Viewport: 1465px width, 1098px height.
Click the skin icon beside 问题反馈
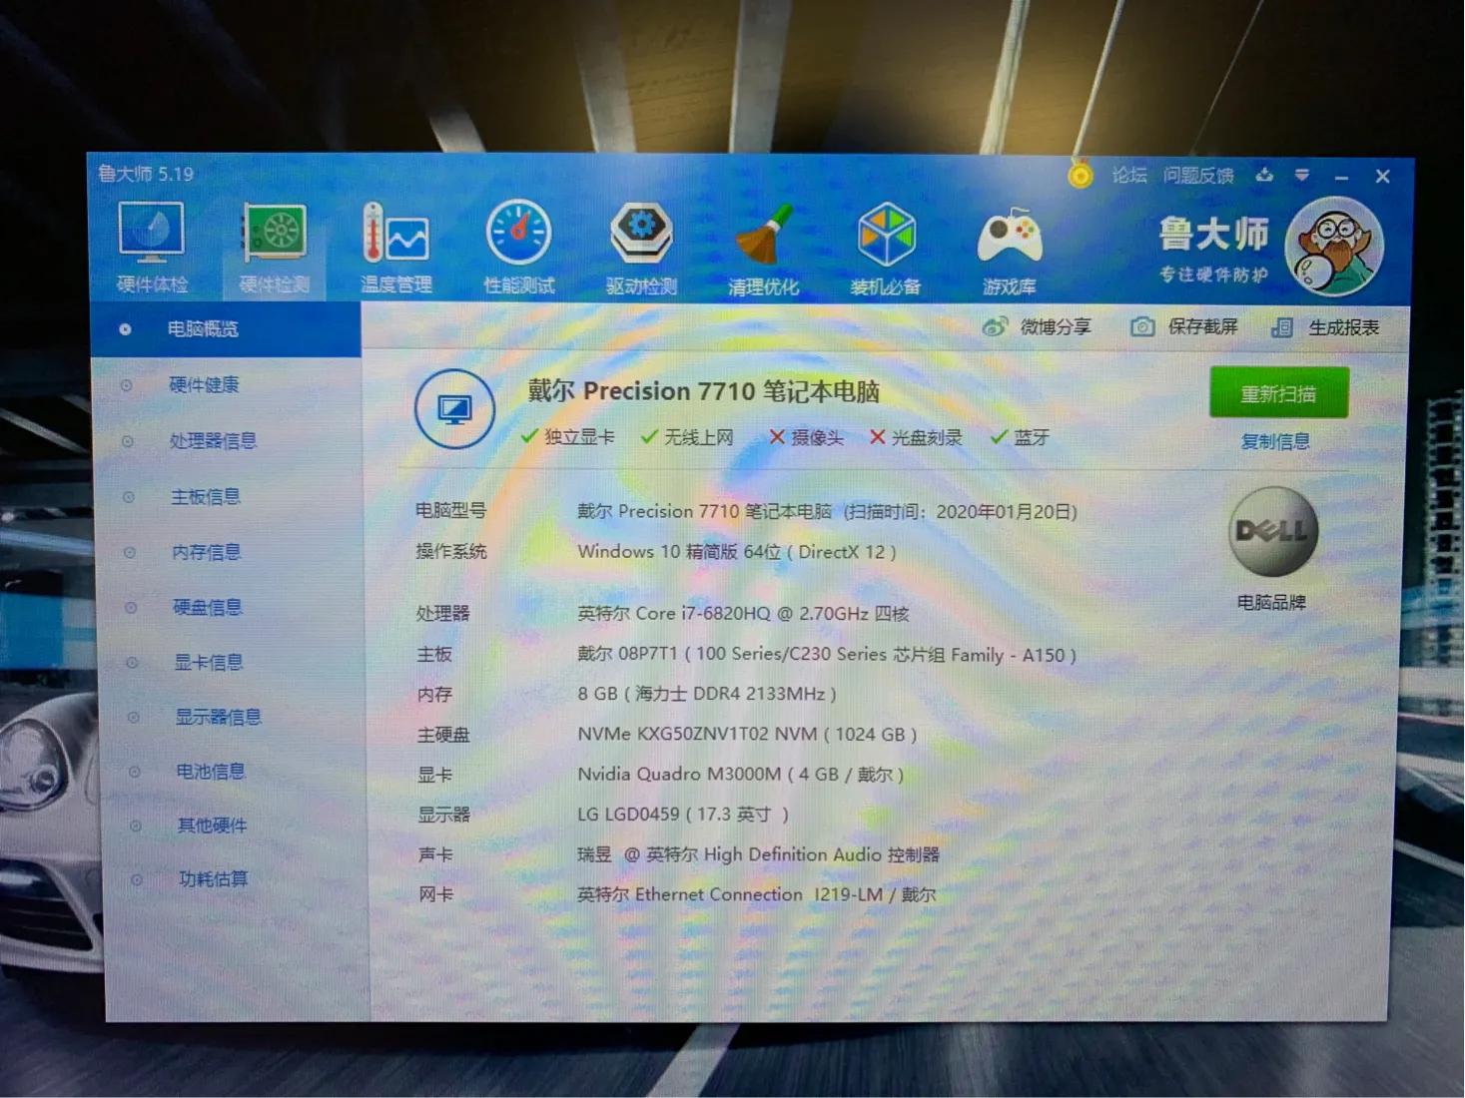(1264, 175)
